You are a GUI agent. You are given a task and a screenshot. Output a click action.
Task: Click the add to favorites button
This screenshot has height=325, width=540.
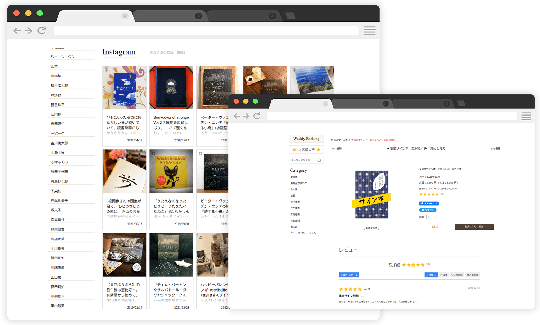click(474, 227)
